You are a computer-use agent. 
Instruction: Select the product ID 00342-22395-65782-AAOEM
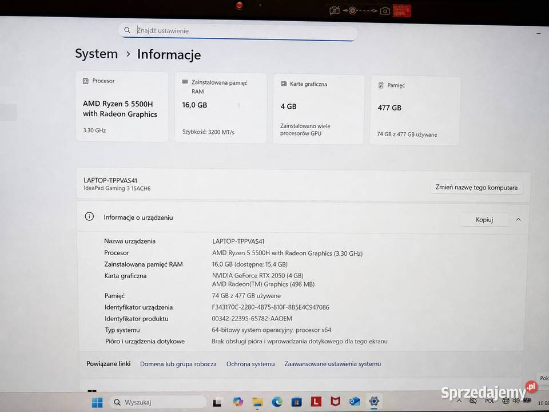252,319
